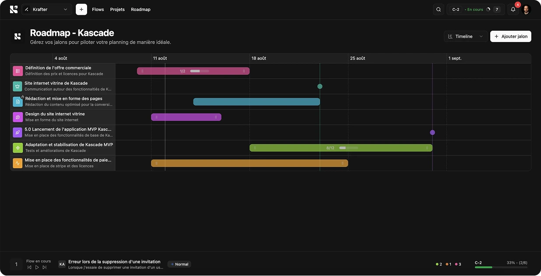Open notifications bell with 4 badge
Screen dimensions: 541x276
[x=513, y=9]
